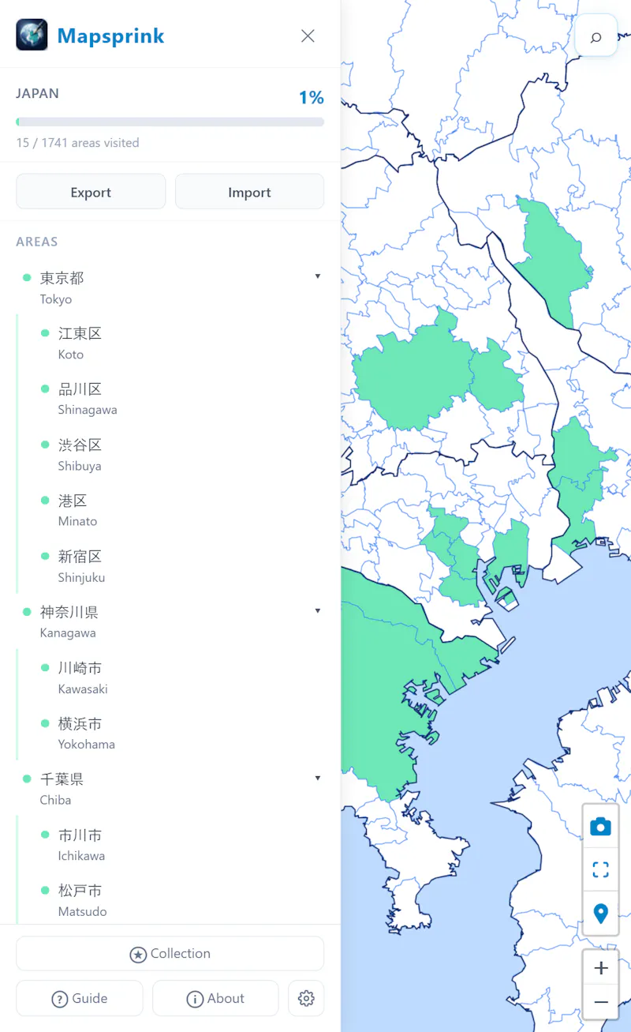Zoom in the map with plus button
This screenshot has height=1032, width=631.
(x=601, y=968)
